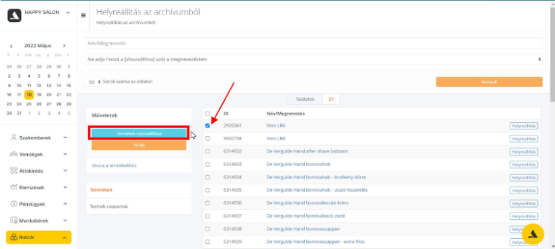555x249 pixels.
Task: Open the 'Ne adja hozzá a [Visszaállítva]' dropdown
Action: coord(313,59)
